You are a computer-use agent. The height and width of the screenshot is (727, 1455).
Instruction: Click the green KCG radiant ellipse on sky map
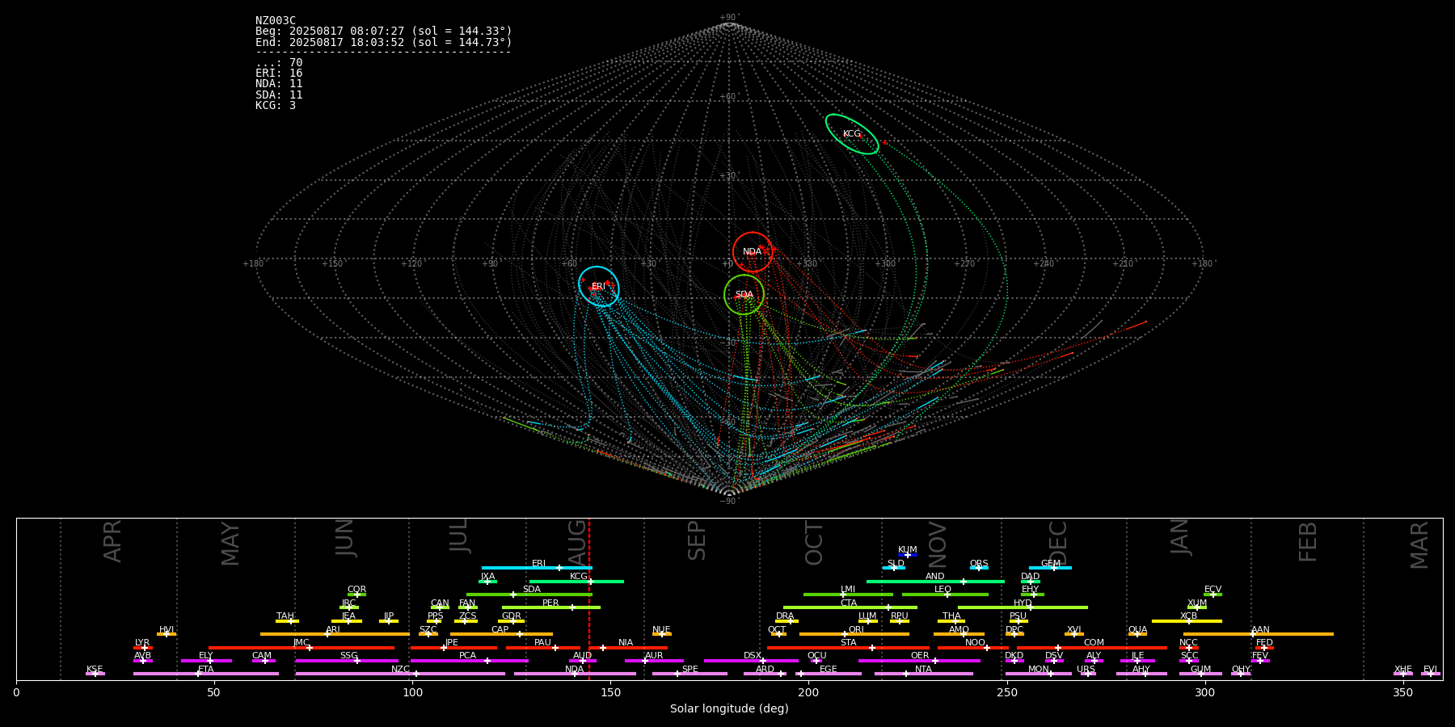point(852,134)
